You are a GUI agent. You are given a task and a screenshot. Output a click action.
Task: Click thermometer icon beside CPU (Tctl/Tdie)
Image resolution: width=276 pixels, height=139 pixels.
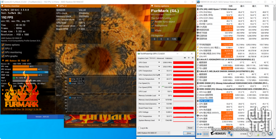point(198,12)
